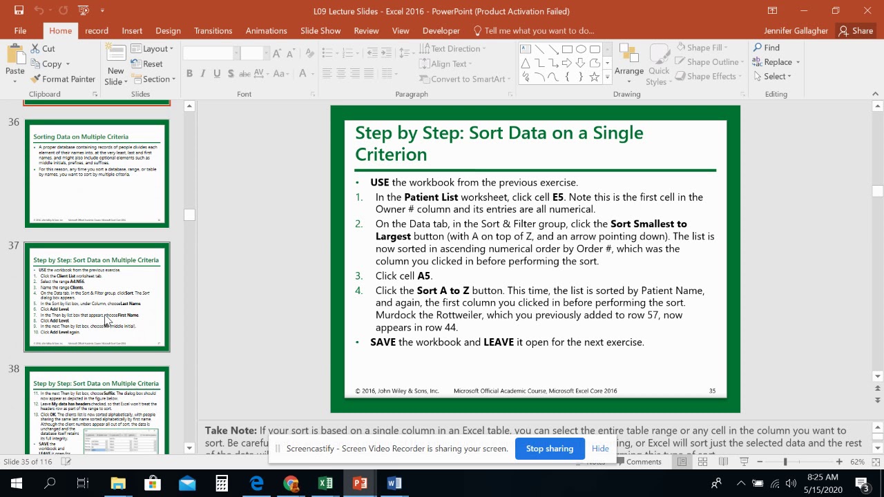Switch to Reading view
Screen dimensions: 884x497
[x=723, y=462]
